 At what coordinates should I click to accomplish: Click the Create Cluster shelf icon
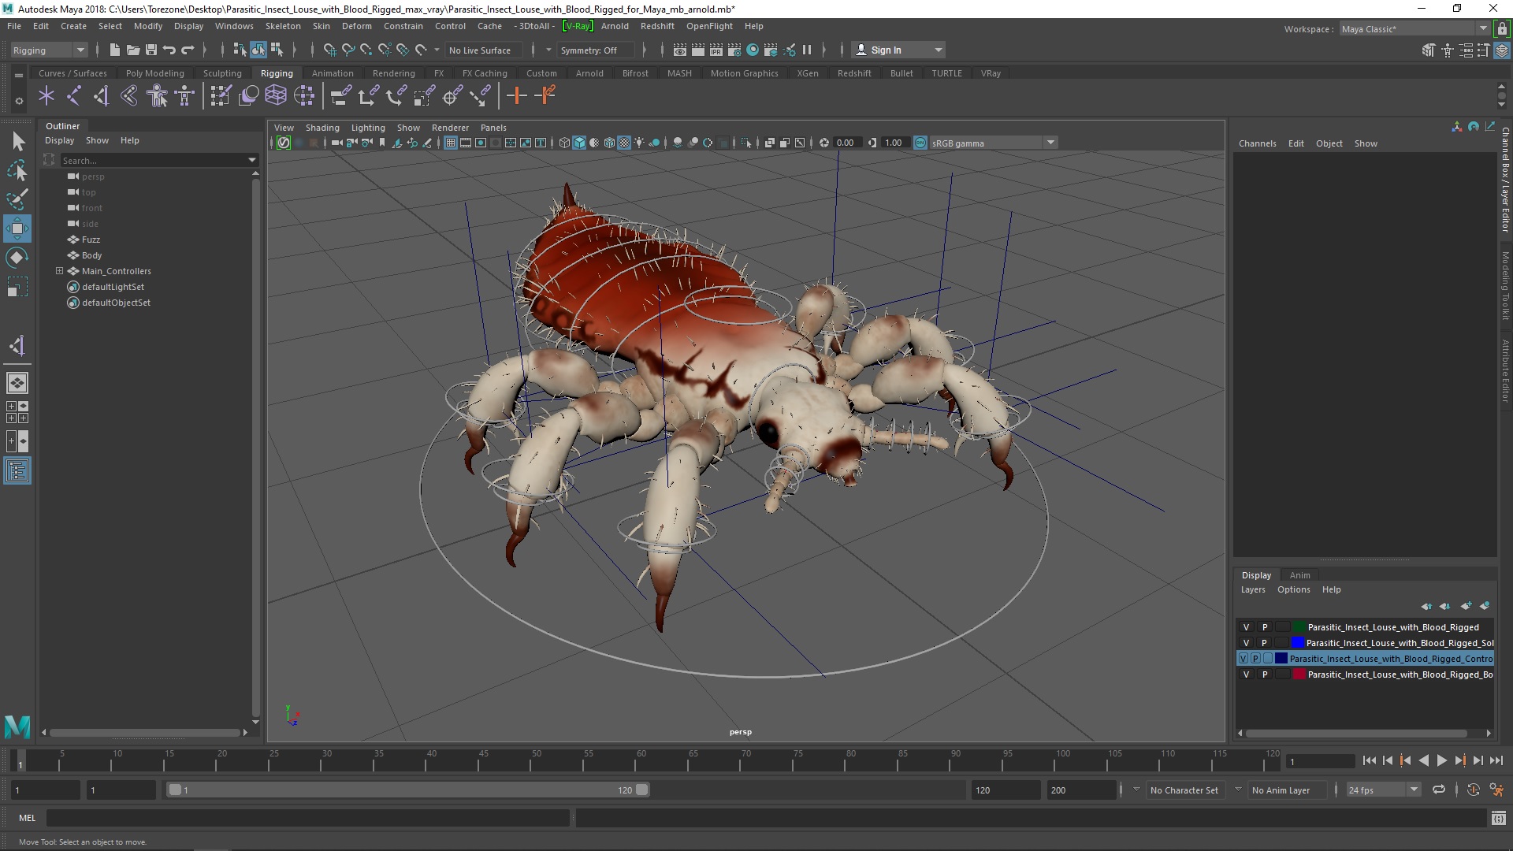click(303, 96)
